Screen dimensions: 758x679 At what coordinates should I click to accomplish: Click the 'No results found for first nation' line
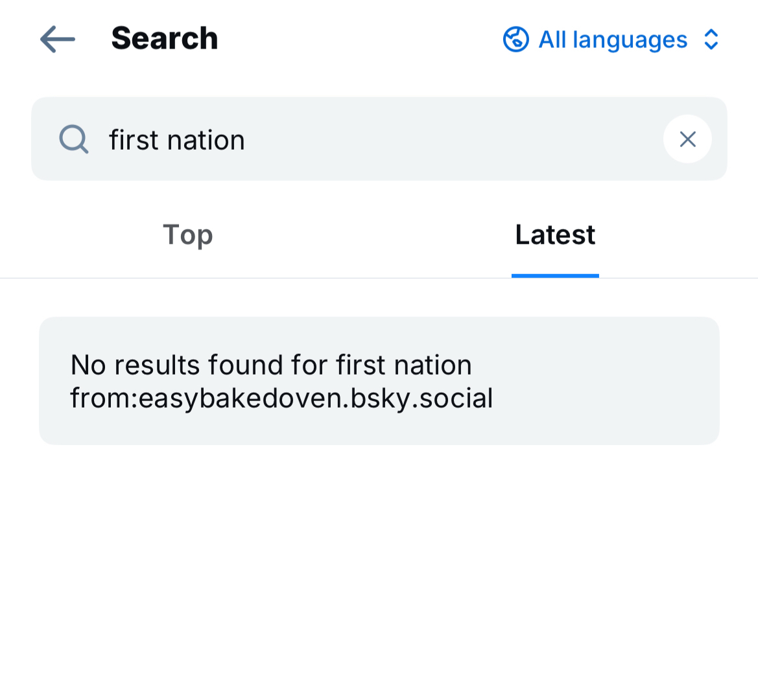click(x=271, y=365)
